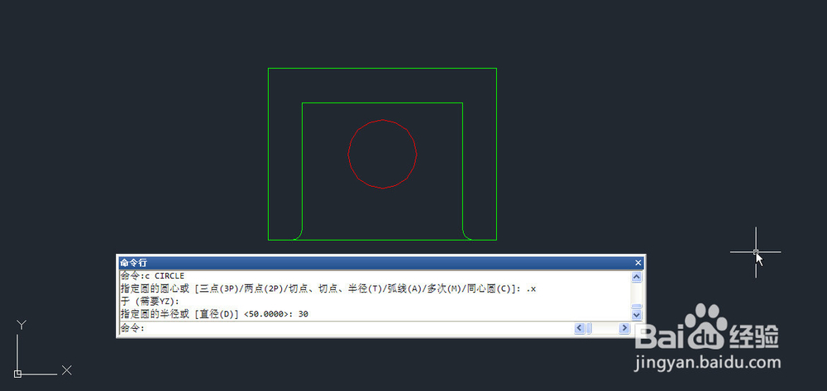Click the '指定圆的圆心或' prompt line

(328, 288)
